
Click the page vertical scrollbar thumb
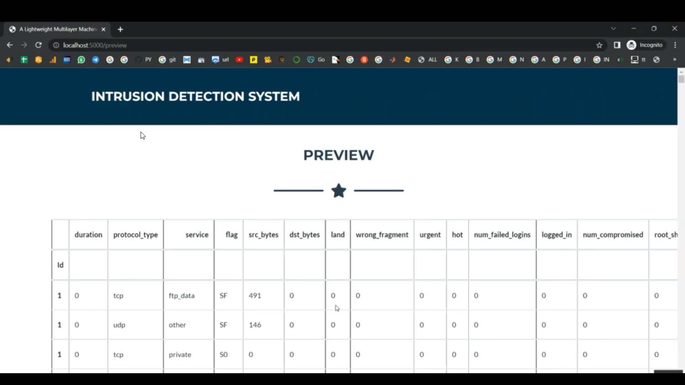tap(681, 79)
